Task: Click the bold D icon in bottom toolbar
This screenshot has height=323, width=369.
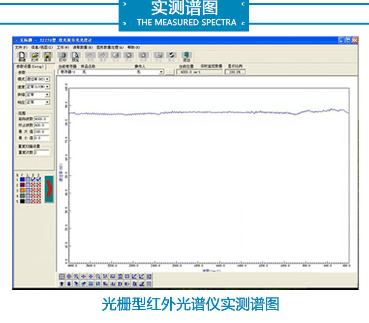Action: coord(120,284)
